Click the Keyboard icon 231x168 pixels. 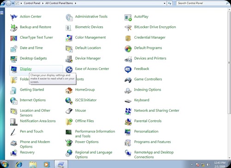(128, 101)
